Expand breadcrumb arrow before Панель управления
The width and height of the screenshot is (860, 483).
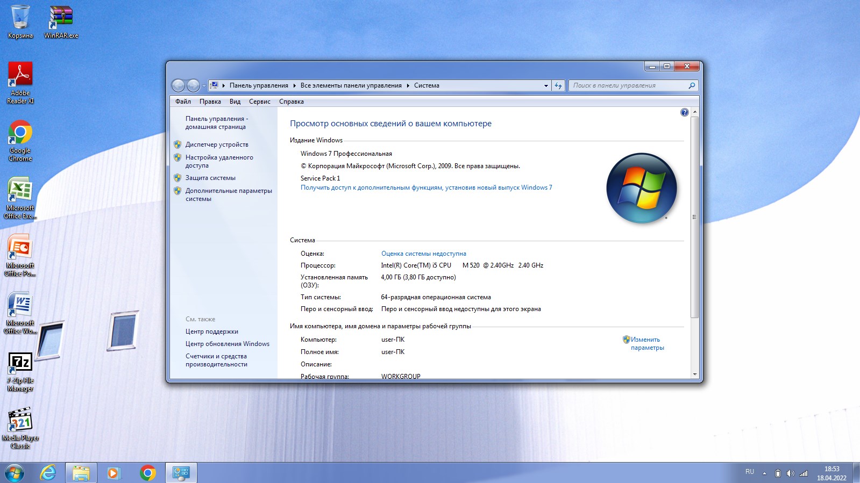pos(224,85)
